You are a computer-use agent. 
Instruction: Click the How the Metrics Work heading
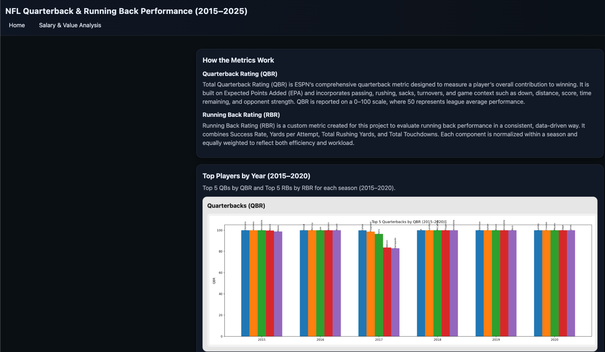pyautogui.click(x=238, y=60)
